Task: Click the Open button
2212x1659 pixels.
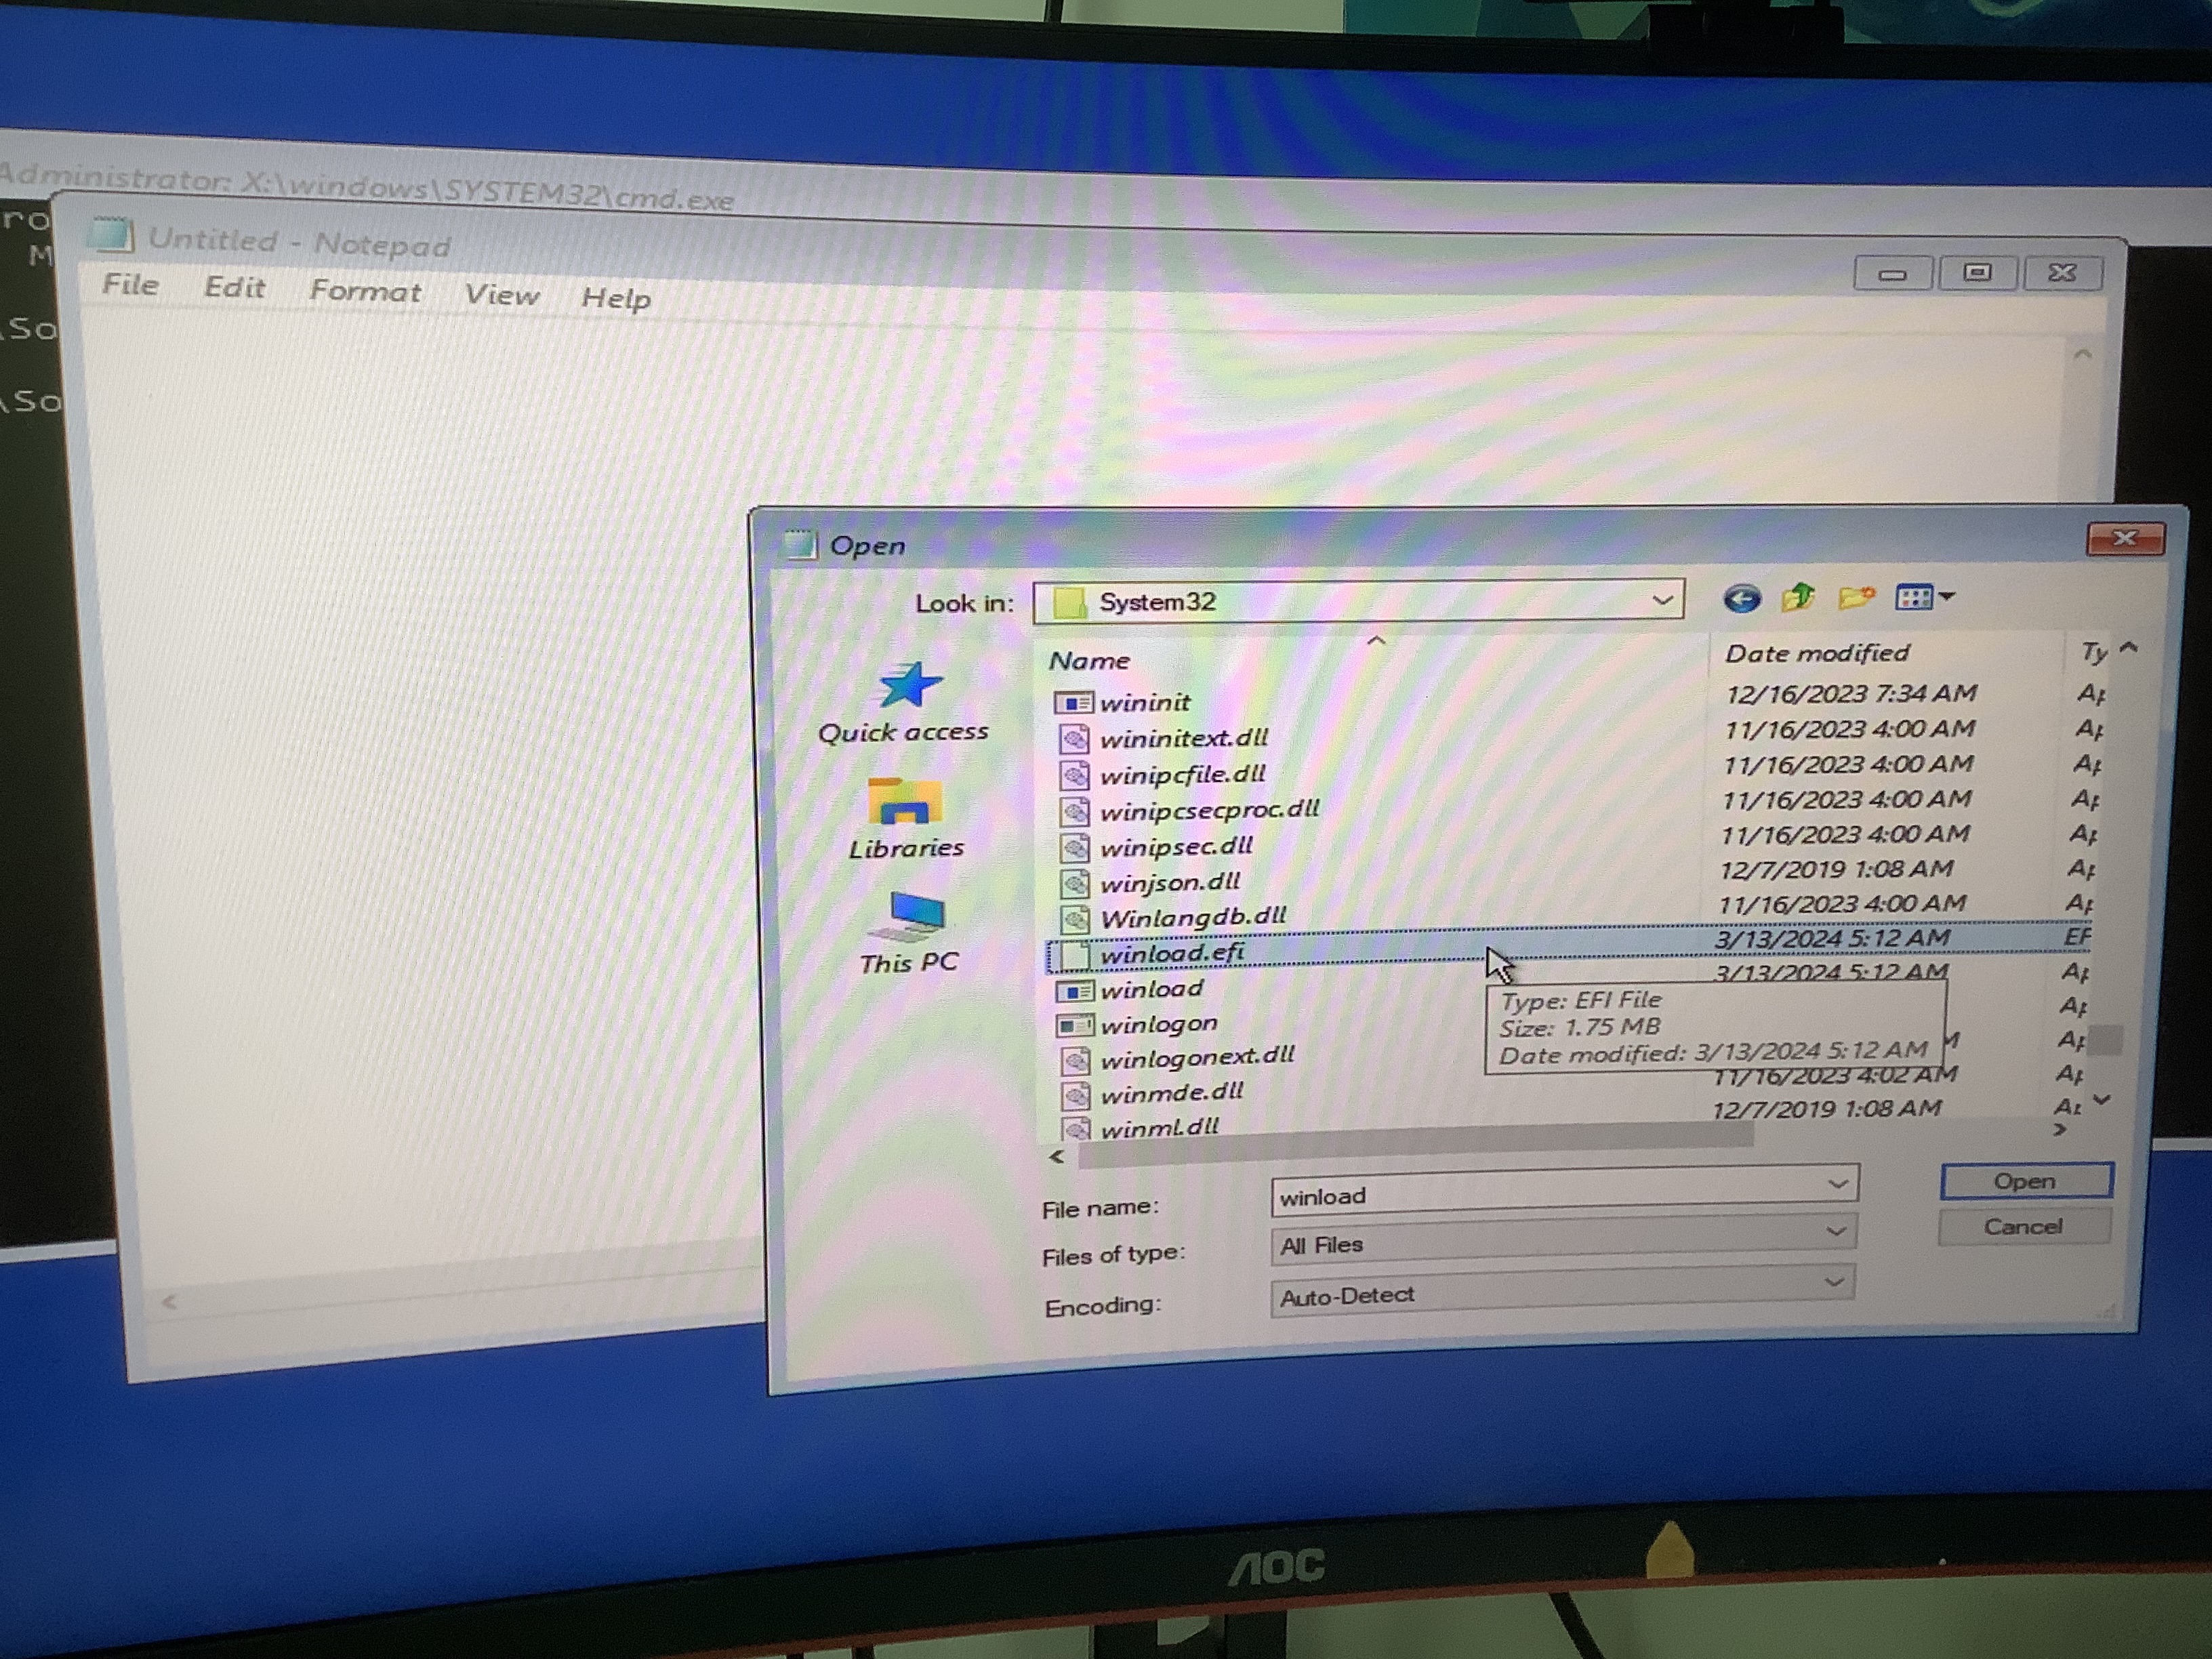Action: (x=2025, y=1181)
